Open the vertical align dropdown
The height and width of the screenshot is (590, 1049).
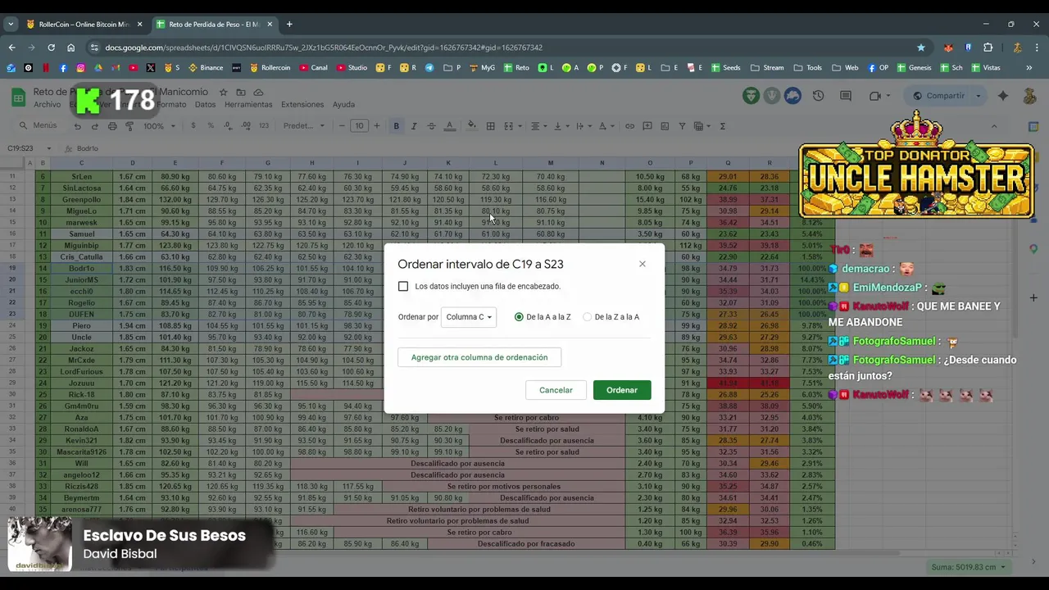(x=561, y=126)
